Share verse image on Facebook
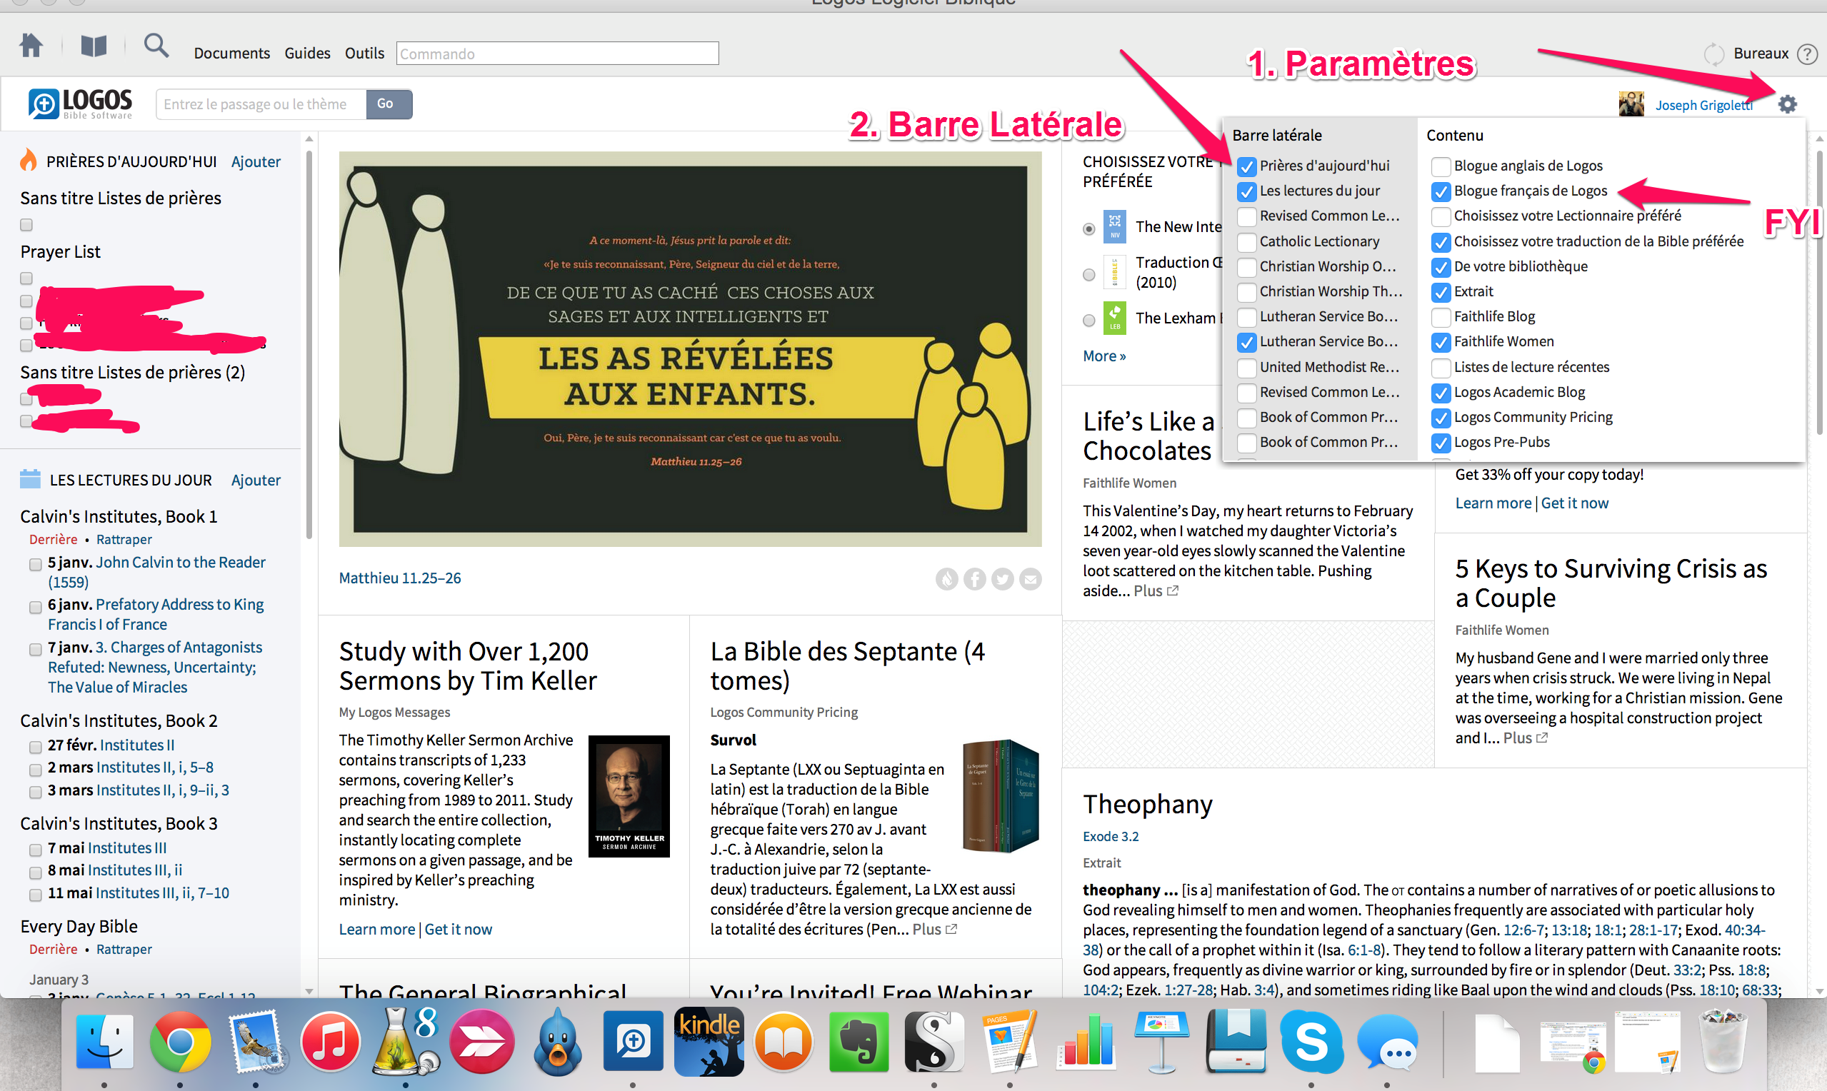1827x1091 pixels. [974, 579]
